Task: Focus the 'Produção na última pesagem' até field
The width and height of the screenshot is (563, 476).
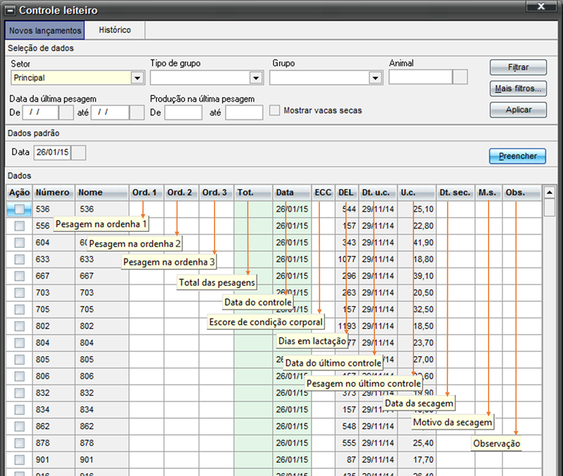Action: pyautogui.click(x=244, y=112)
